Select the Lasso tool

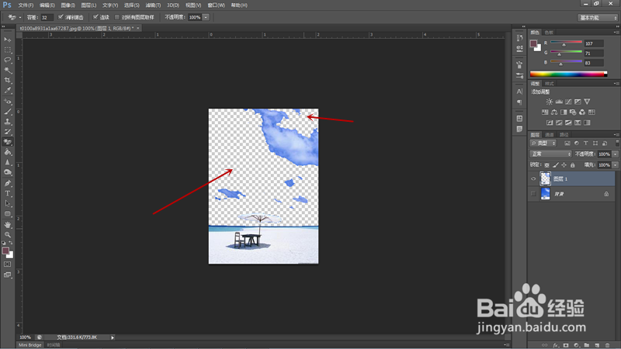pos(8,60)
